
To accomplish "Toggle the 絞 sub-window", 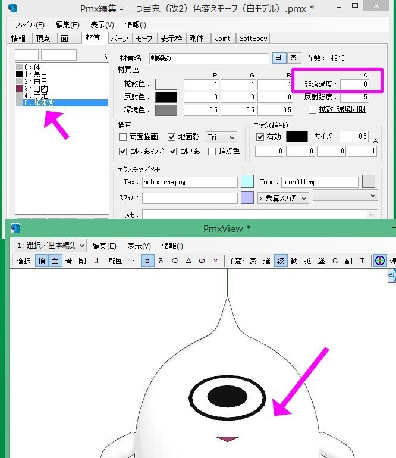I will 281,261.
